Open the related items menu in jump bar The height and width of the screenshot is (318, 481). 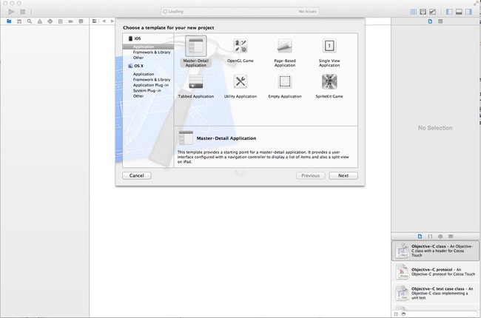[95, 21]
